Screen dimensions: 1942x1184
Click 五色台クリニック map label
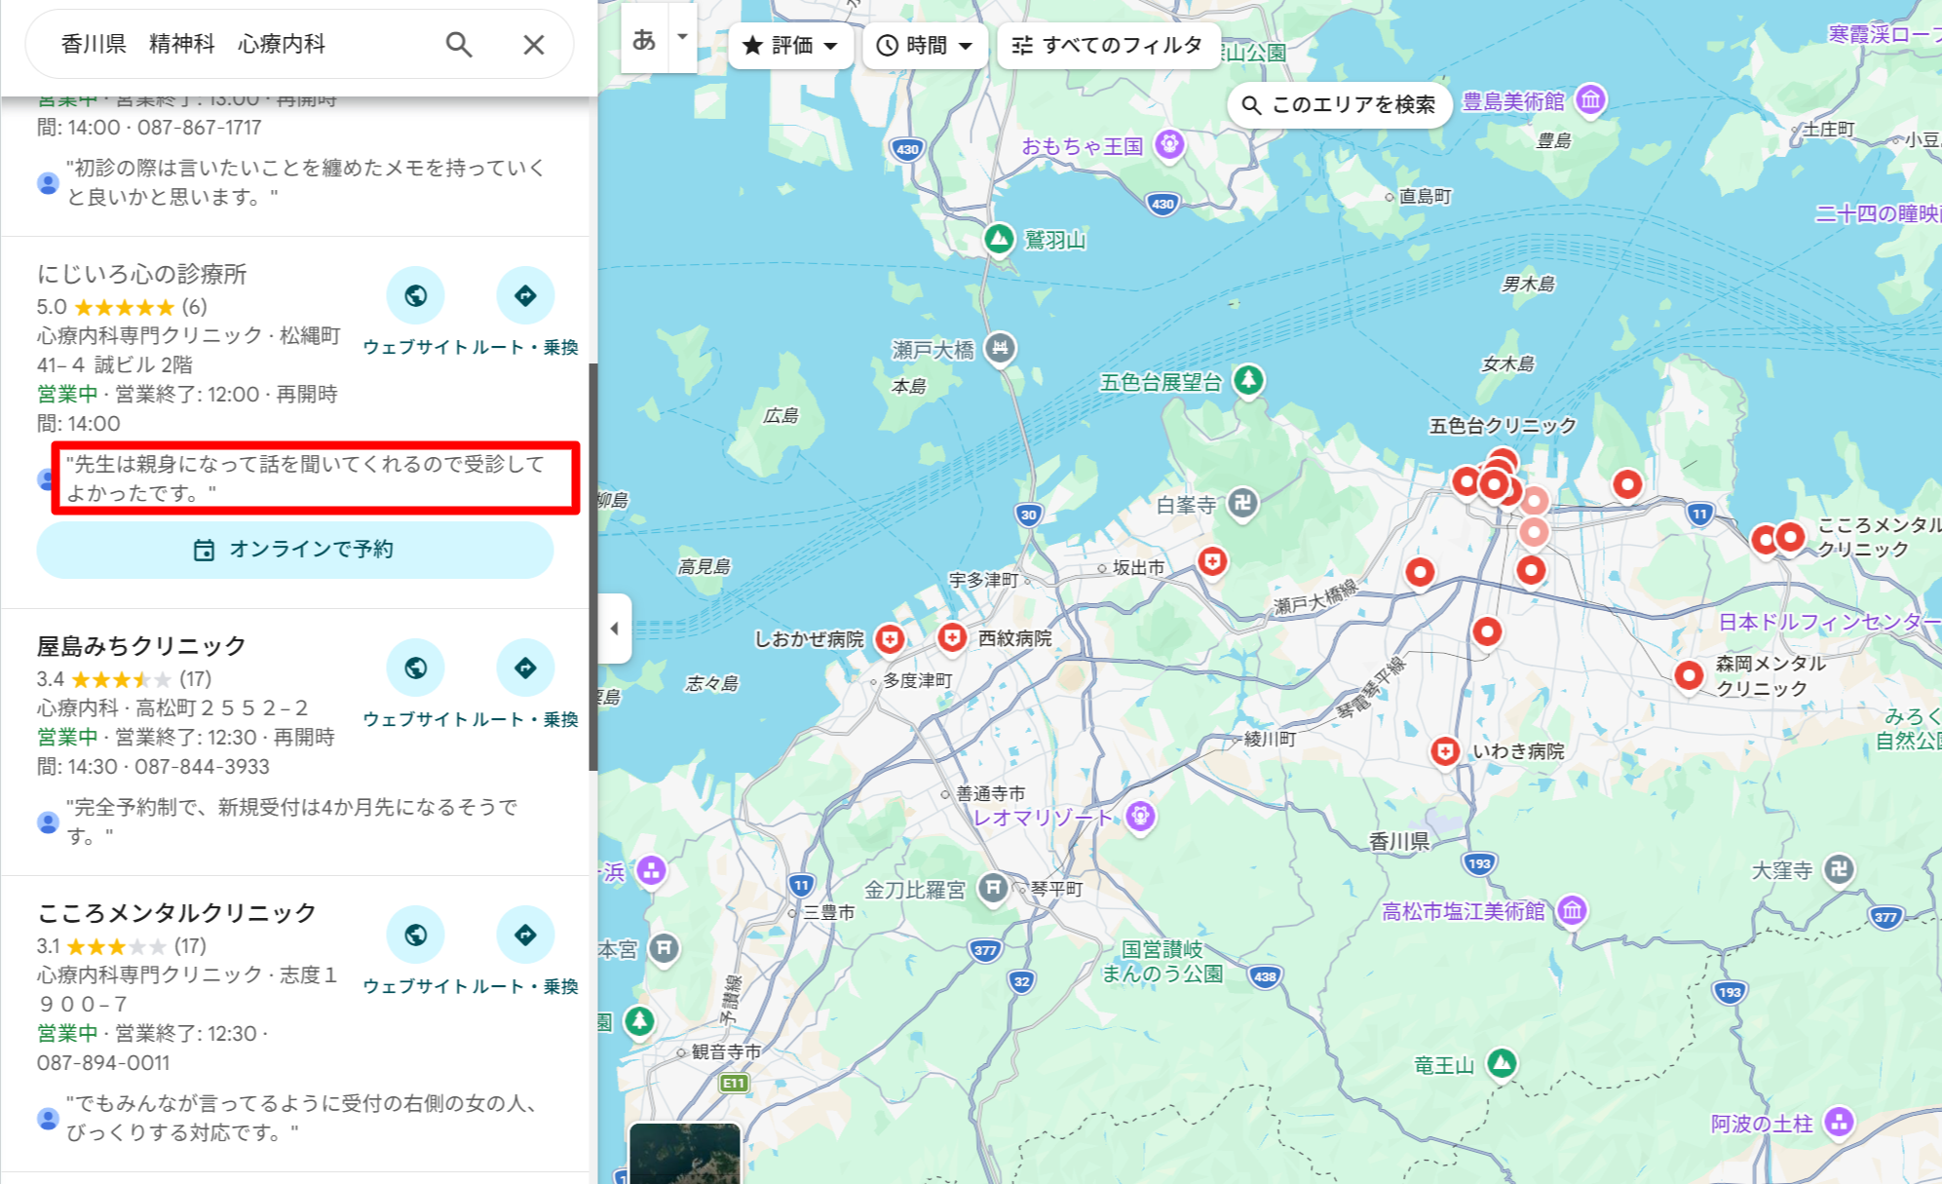point(1503,425)
